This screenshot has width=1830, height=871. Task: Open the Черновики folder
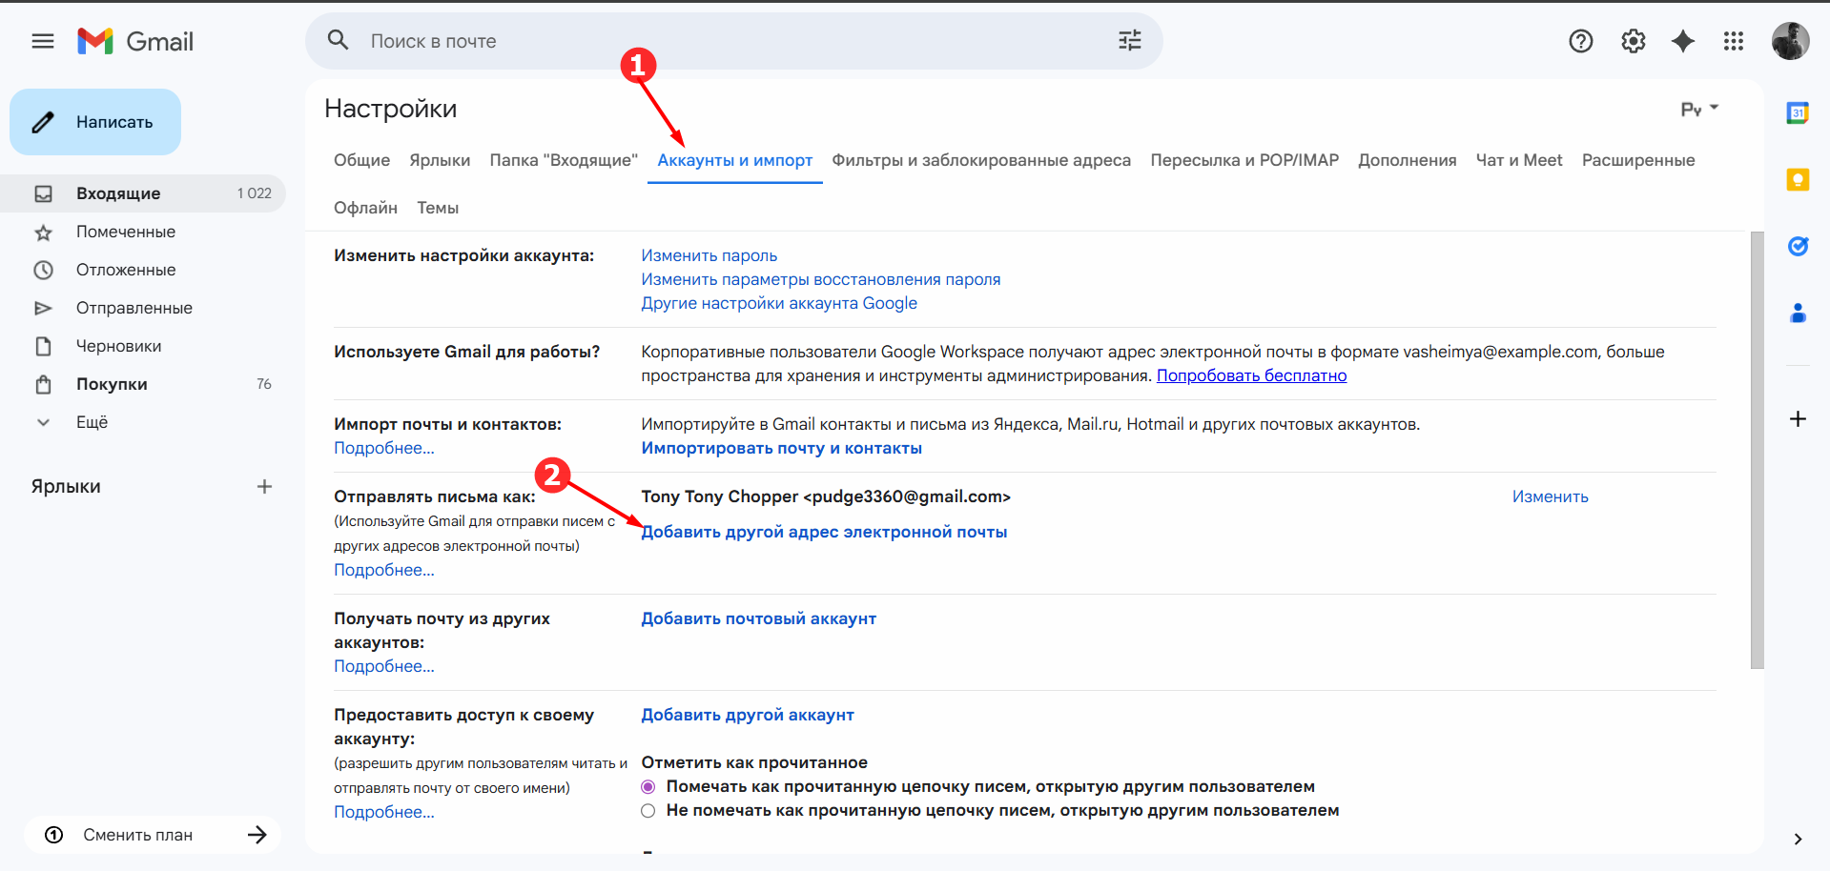(143, 346)
